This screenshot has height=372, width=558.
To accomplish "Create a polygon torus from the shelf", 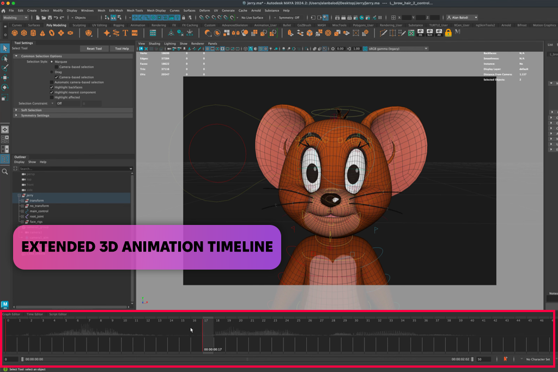I will pyautogui.click(x=52, y=33).
